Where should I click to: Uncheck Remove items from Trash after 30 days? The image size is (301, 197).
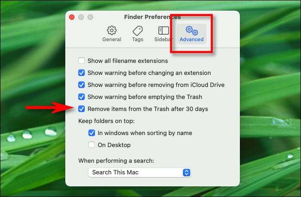click(82, 109)
